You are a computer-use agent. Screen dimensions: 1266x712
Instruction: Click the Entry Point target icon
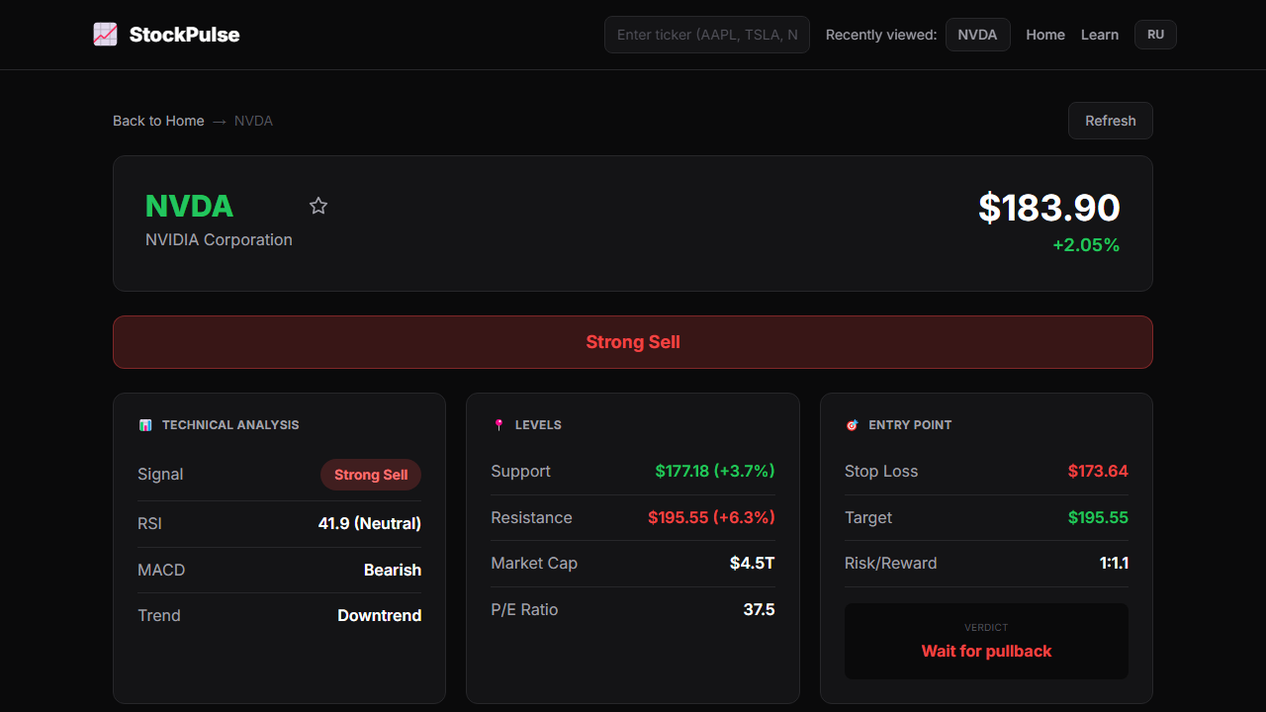pyautogui.click(x=852, y=425)
